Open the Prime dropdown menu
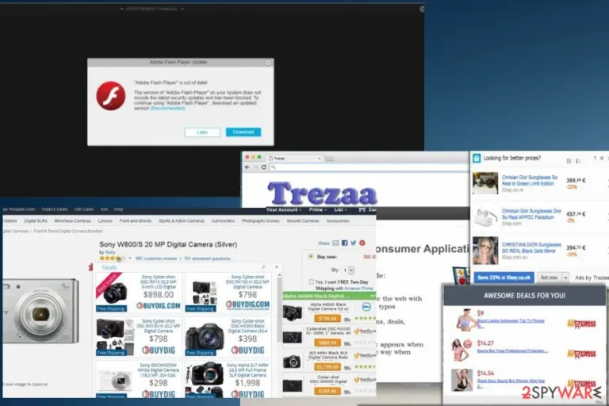This screenshot has width=609, height=406. 318,210
